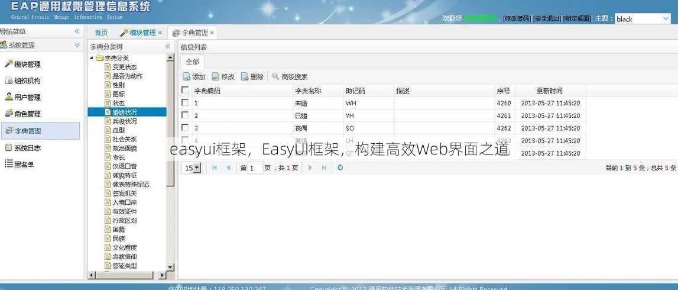This screenshot has width=678, height=290.
Task: Sort by the 序号 column header
Action: coord(505,91)
